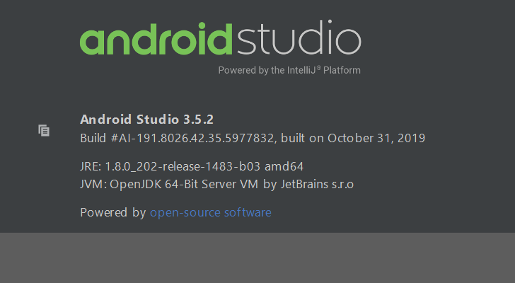Click the copy-to-clipboard icon beside version info

44,131
